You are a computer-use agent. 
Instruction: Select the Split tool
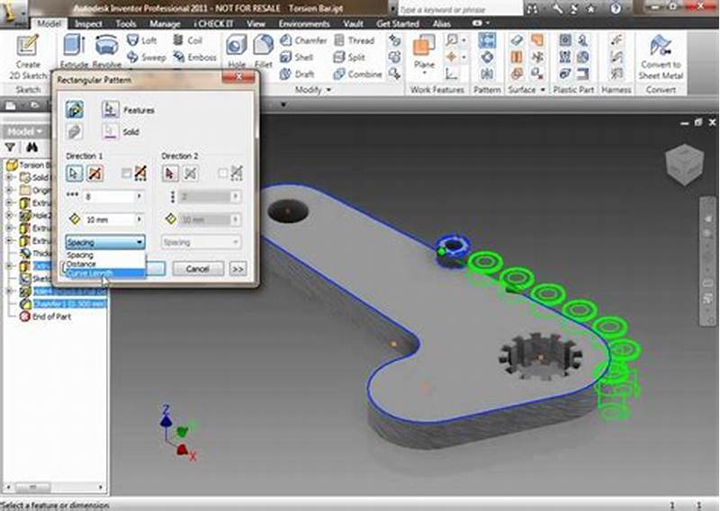[349, 58]
